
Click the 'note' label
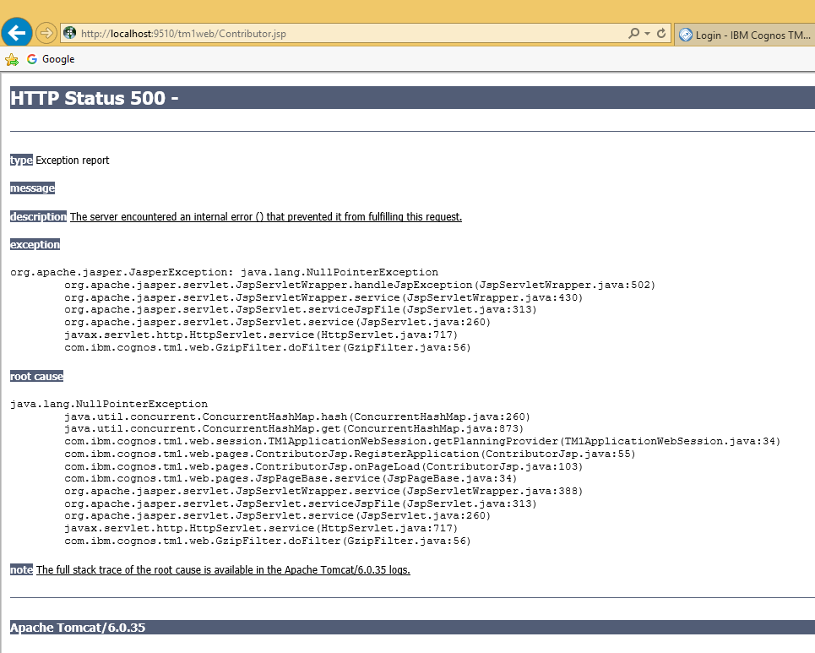pos(21,570)
